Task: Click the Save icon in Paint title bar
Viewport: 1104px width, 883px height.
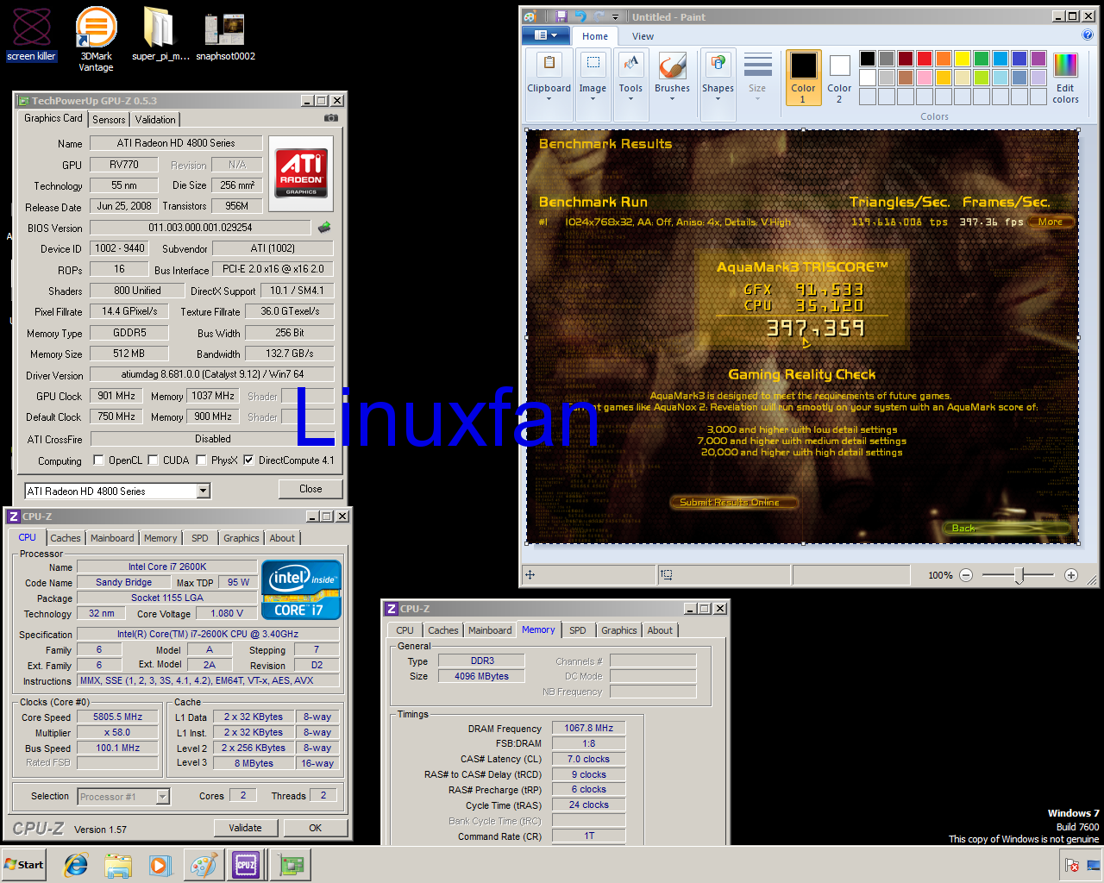Action: (561, 16)
